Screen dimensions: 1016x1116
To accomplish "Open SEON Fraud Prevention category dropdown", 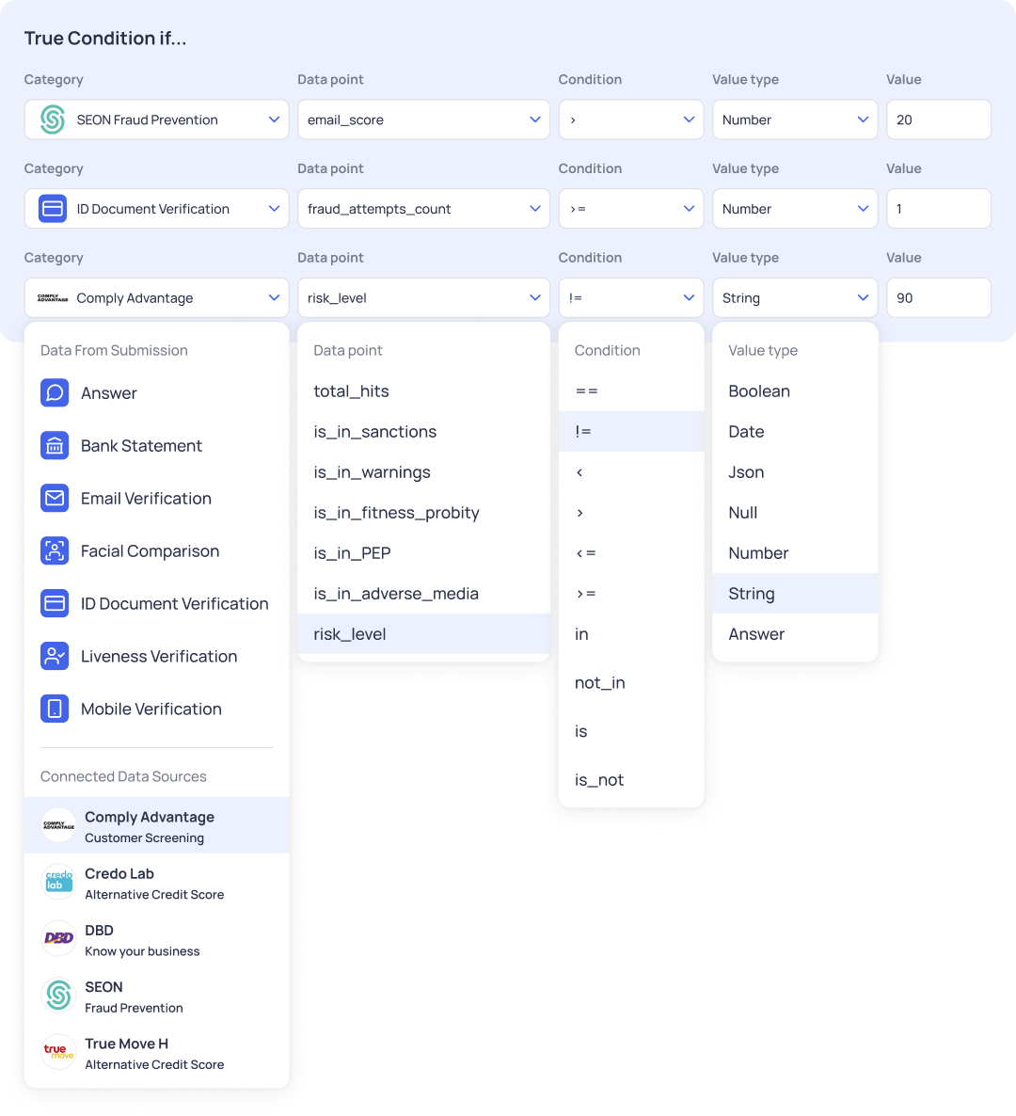I will [156, 120].
